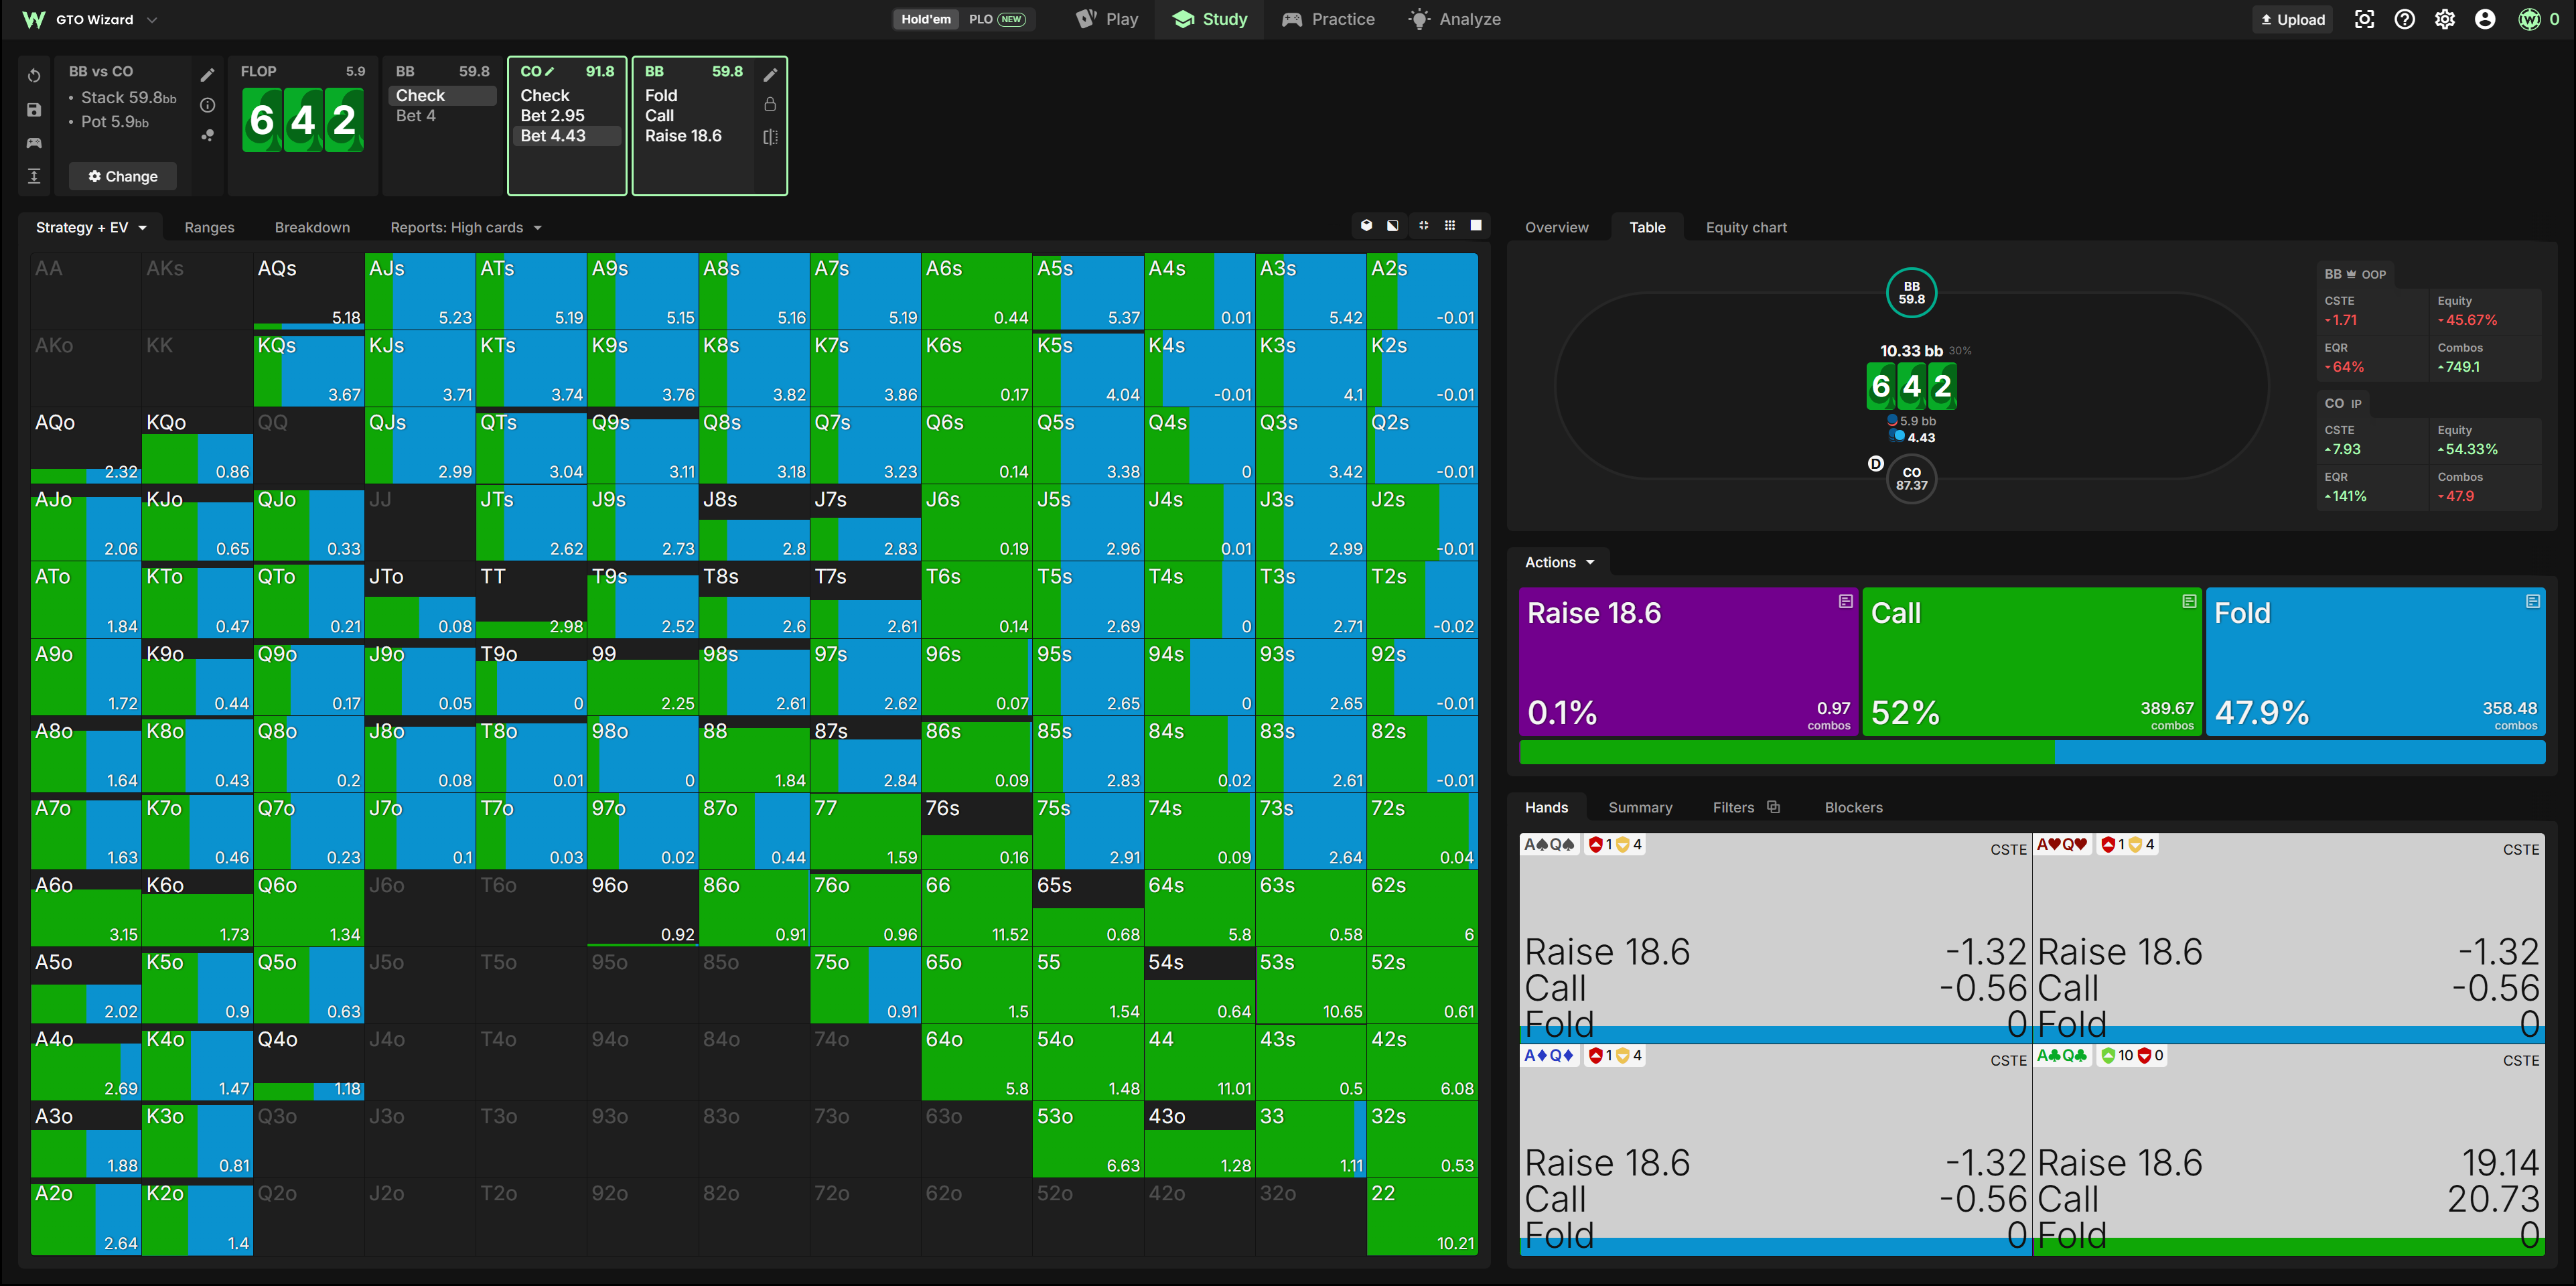Click the compare split icon in BB card
Image resolution: width=2576 pixels, height=1286 pixels.
click(x=770, y=137)
